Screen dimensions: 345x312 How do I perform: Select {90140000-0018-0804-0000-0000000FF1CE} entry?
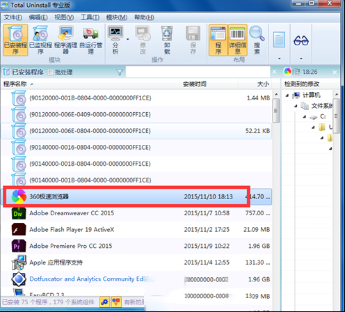136,164
